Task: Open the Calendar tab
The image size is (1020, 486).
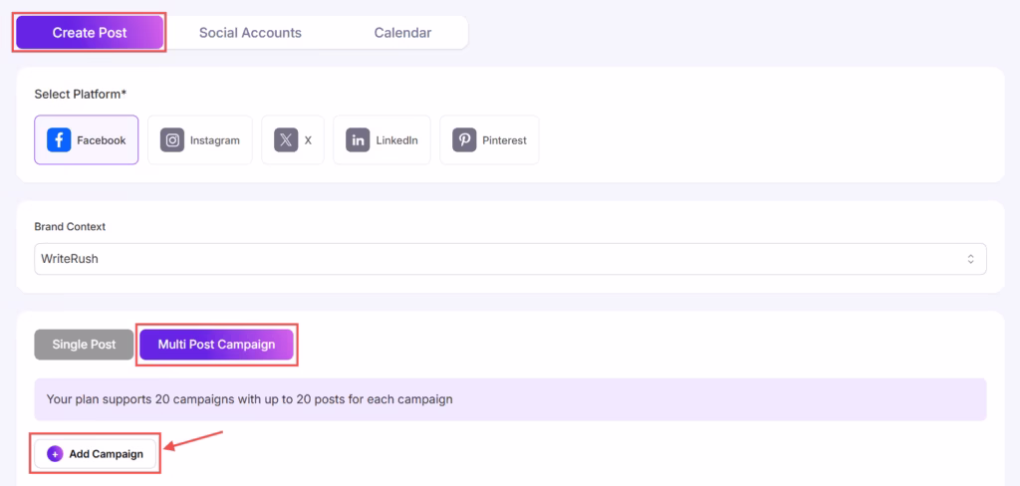Action: [402, 33]
